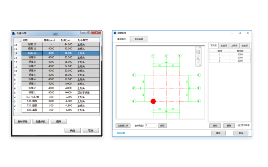
Task: Click axis bubble 1 at the top of the grid preview
Action: 153,56
